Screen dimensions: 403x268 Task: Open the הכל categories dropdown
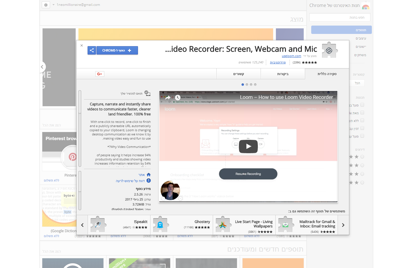pyautogui.click(x=357, y=83)
